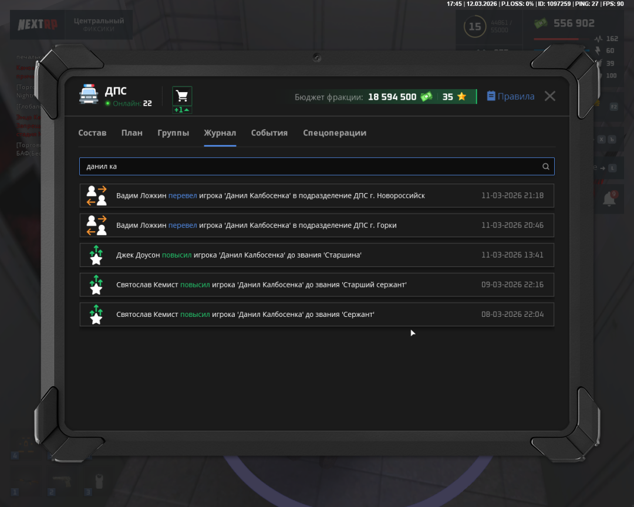Go to the Группы tab
This screenshot has width=634, height=507.
173,133
